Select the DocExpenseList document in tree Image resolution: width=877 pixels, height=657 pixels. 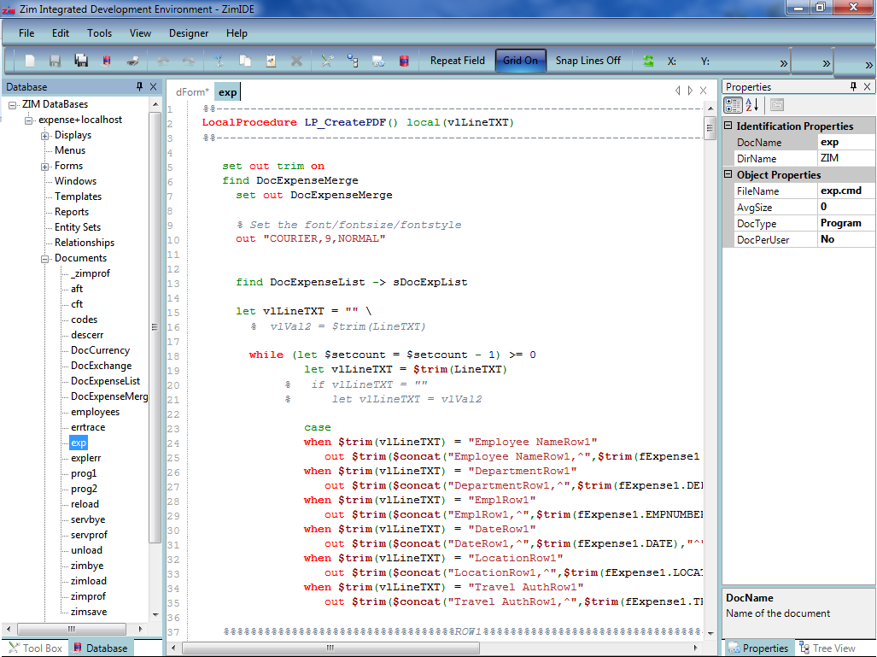105,381
